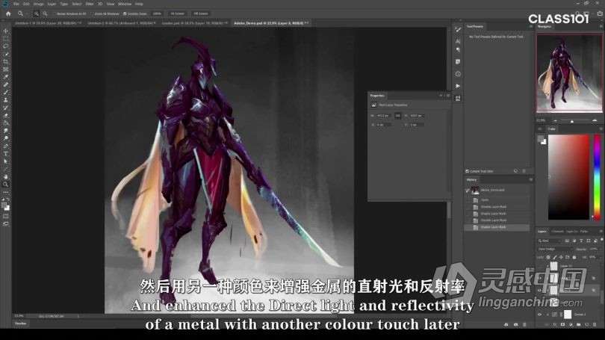Click the create new group folder icon
605x340 pixels.
coord(578,324)
